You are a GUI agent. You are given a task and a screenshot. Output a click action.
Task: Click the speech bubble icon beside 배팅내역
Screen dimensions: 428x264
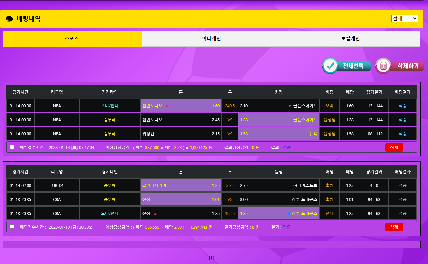[9, 19]
